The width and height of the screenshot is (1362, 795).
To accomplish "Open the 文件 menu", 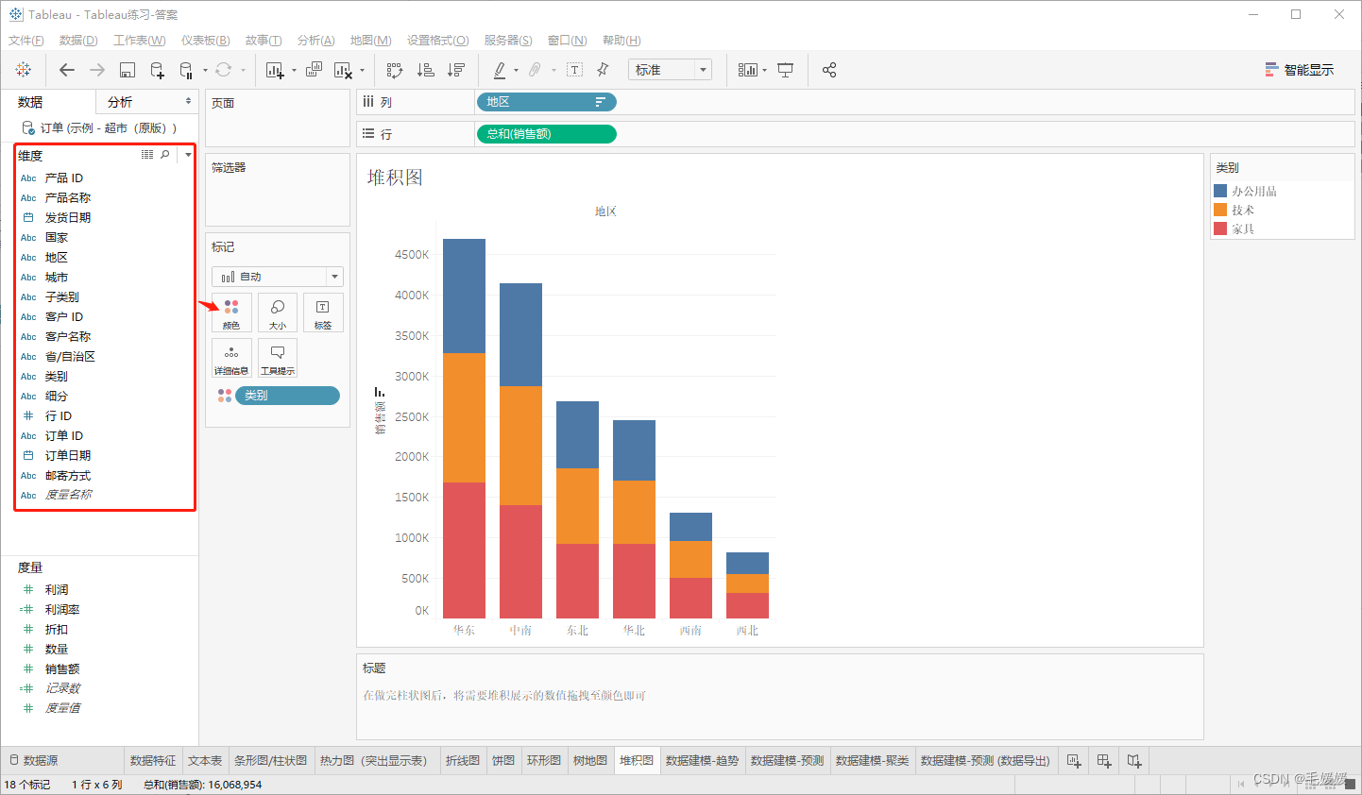I will [x=26, y=41].
